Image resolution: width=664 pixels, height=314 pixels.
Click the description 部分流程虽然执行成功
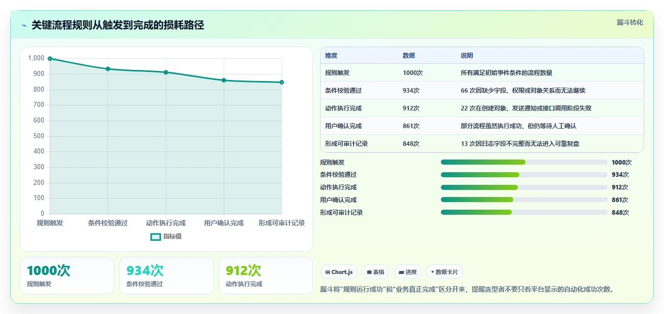pos(518,126)
